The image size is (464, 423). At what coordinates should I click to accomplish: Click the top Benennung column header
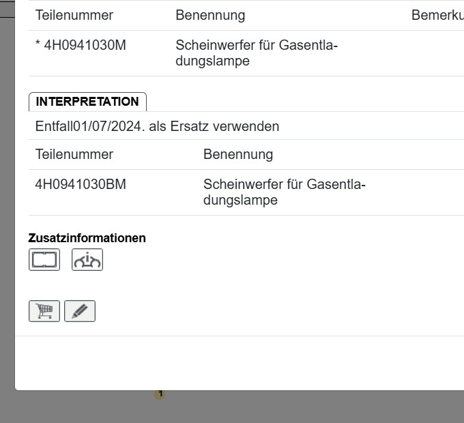[x=210, y=15]
